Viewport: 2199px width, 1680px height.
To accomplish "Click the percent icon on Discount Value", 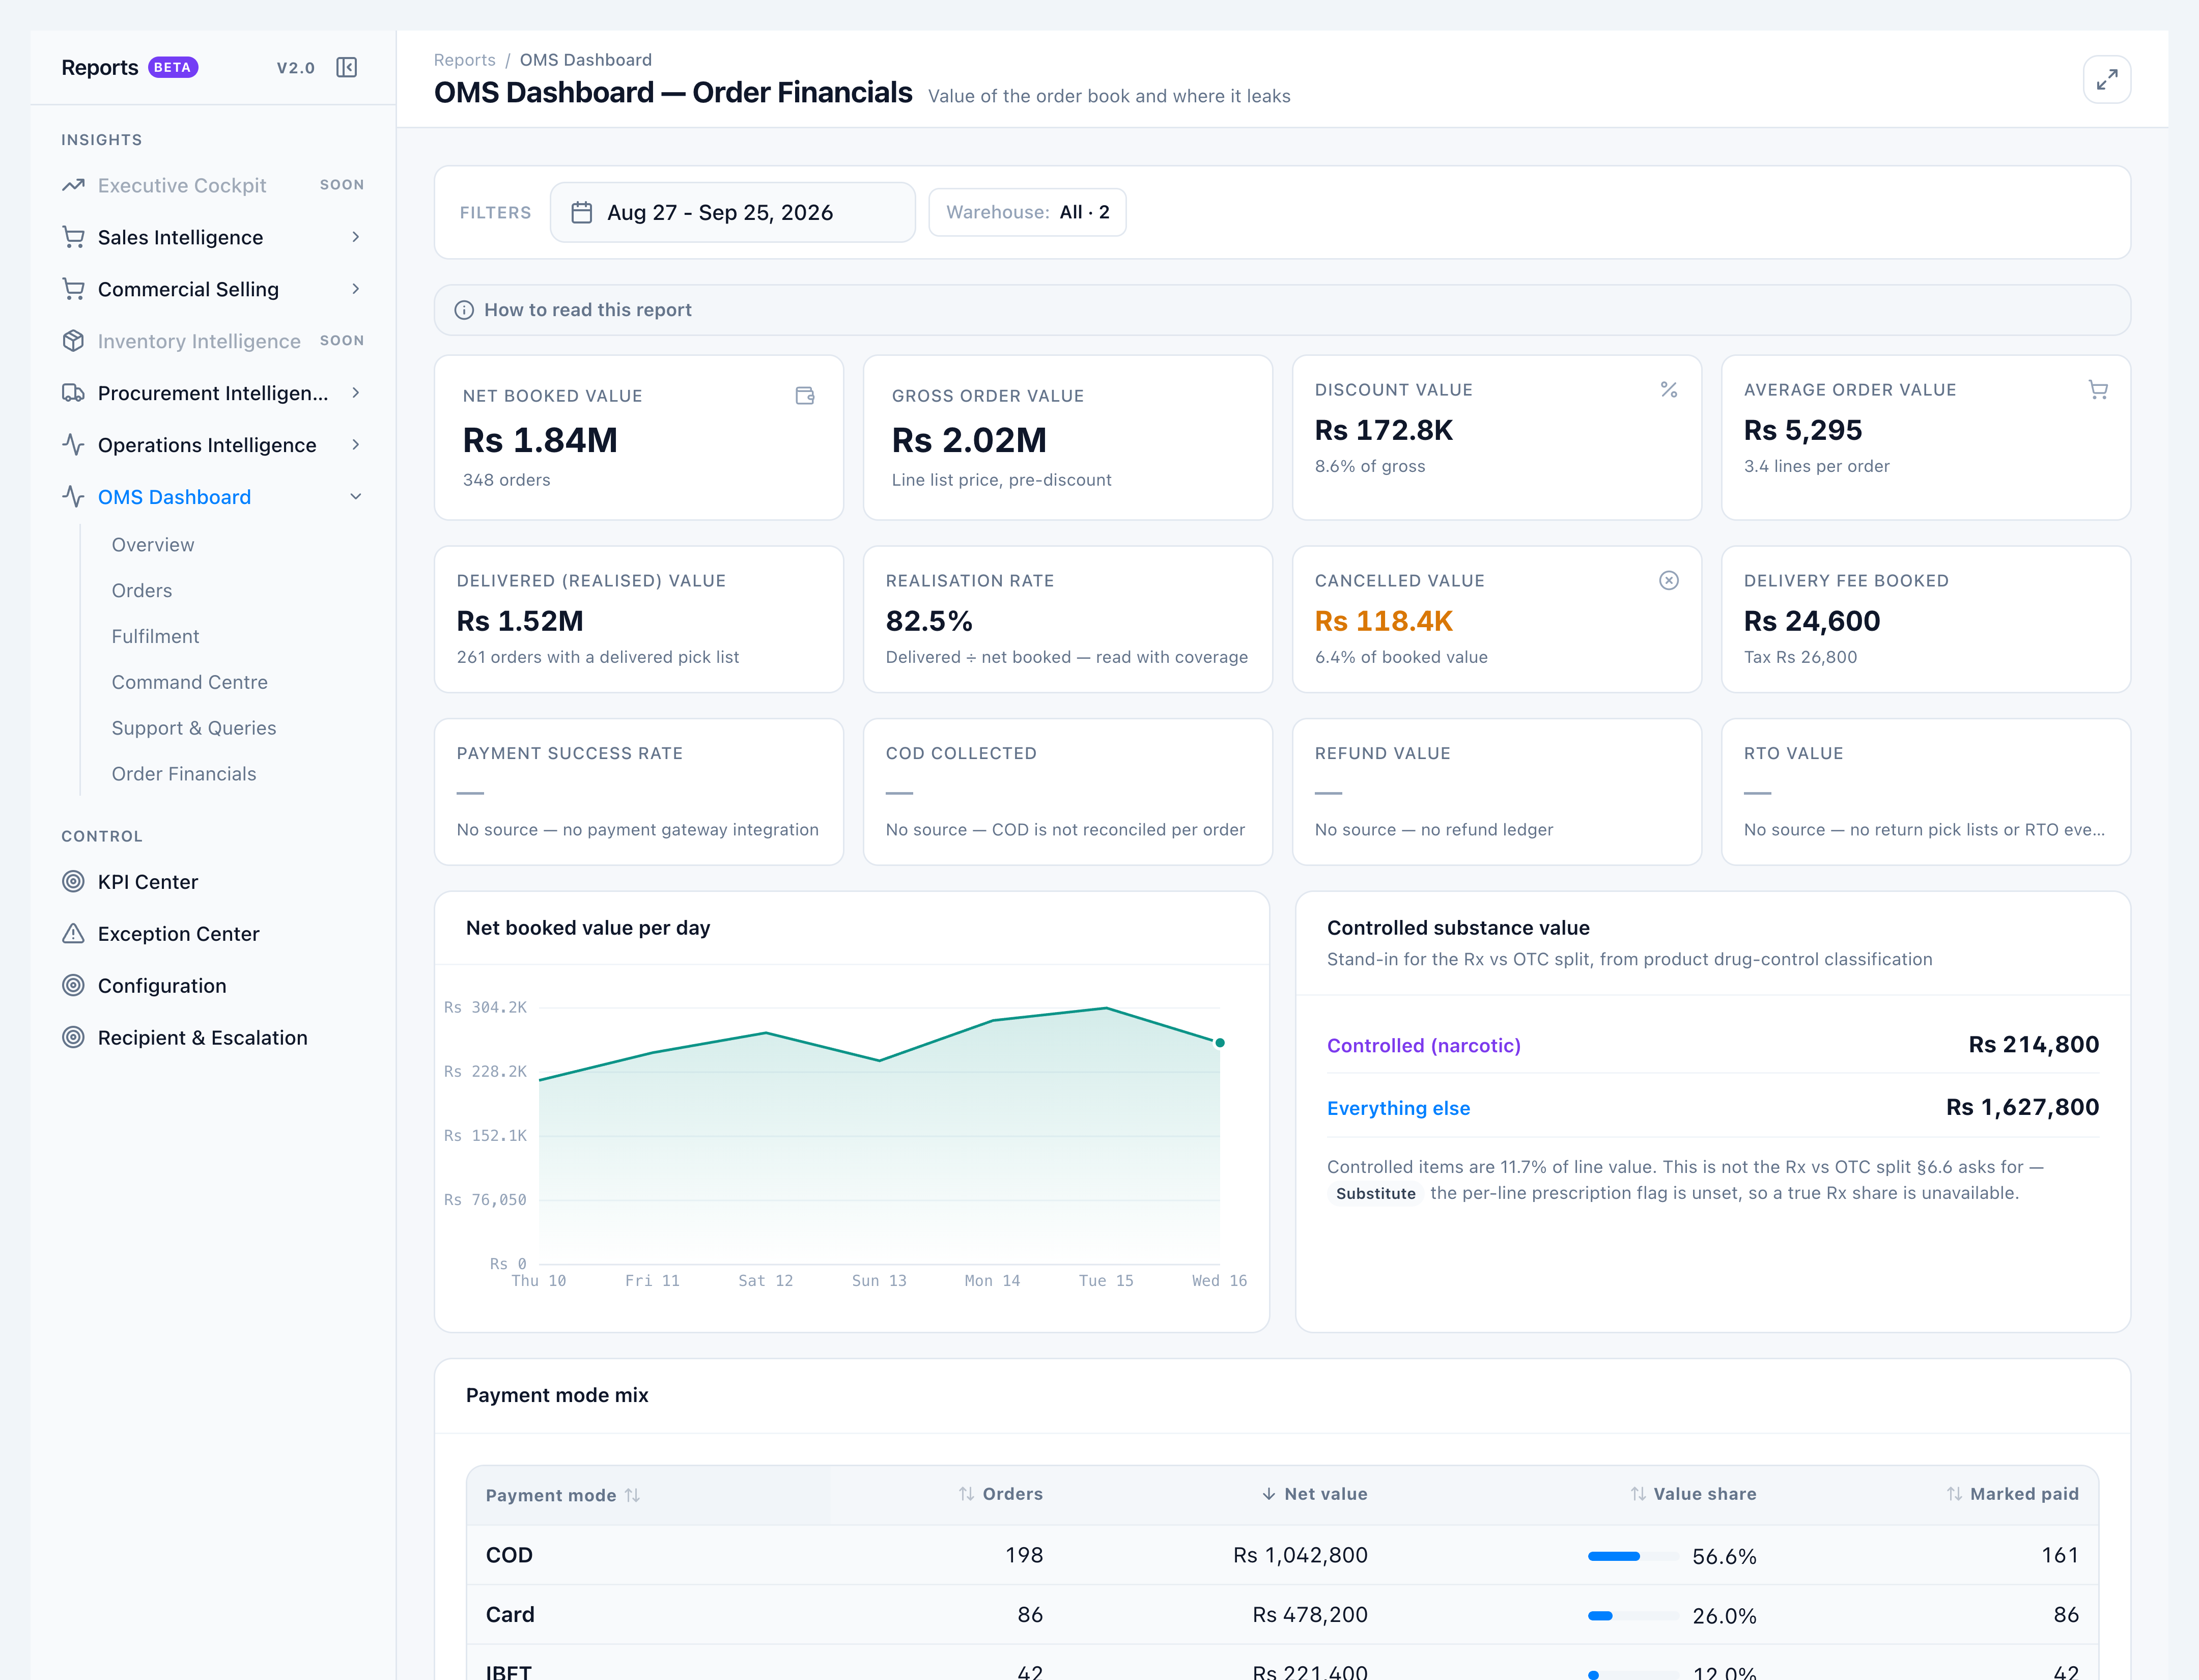I will (1669, 390).
